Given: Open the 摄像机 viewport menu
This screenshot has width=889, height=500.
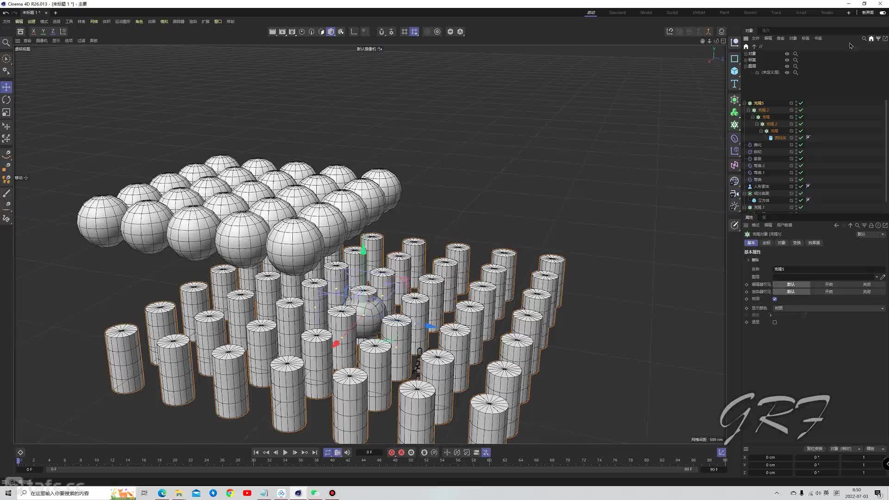Looking at the screenshot, I should coord(42,41).
